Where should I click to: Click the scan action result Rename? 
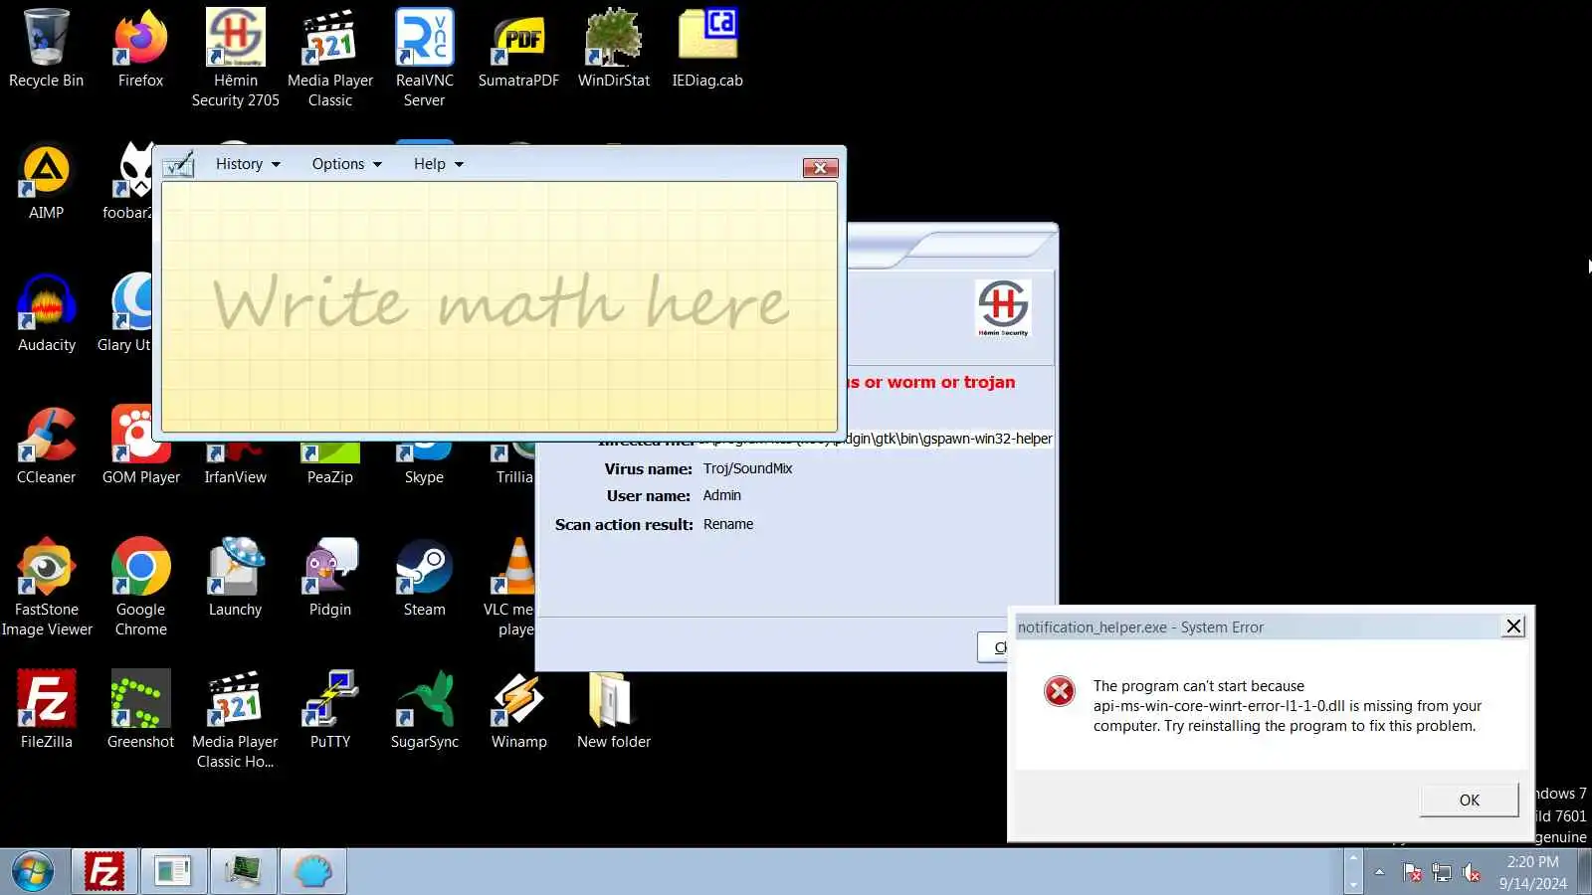[728, 524]
